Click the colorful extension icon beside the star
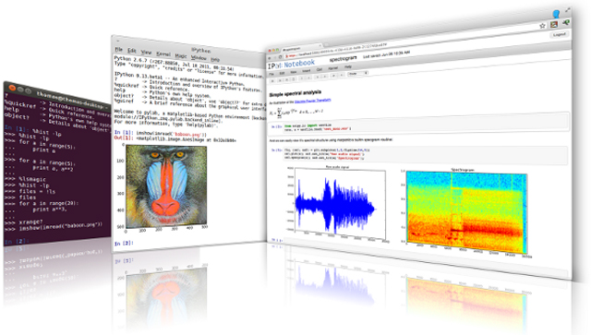This screenshot has width=591, height=335. click(x=554, y=25)
